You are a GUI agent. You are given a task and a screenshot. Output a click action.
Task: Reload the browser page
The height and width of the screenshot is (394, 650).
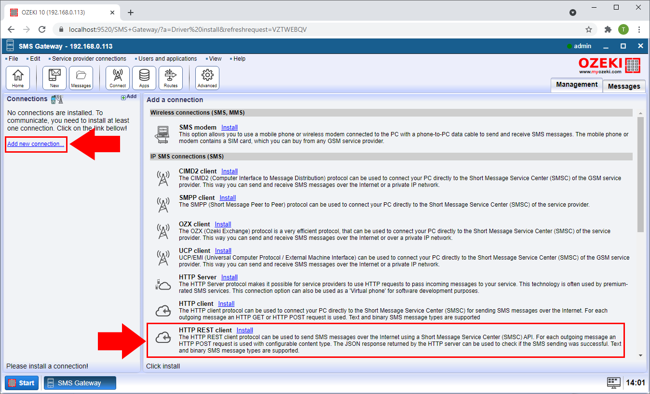pyautogui.click(x=42, y=29)
